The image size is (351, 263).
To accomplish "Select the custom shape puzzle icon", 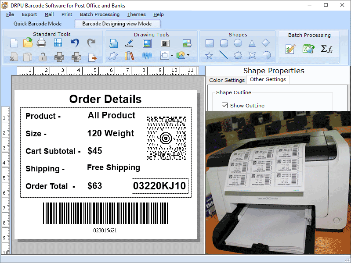I will (113, 56).
